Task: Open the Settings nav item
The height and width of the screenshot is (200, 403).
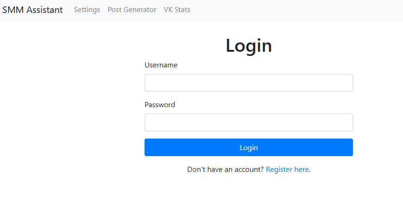Action: coord(87,10)
